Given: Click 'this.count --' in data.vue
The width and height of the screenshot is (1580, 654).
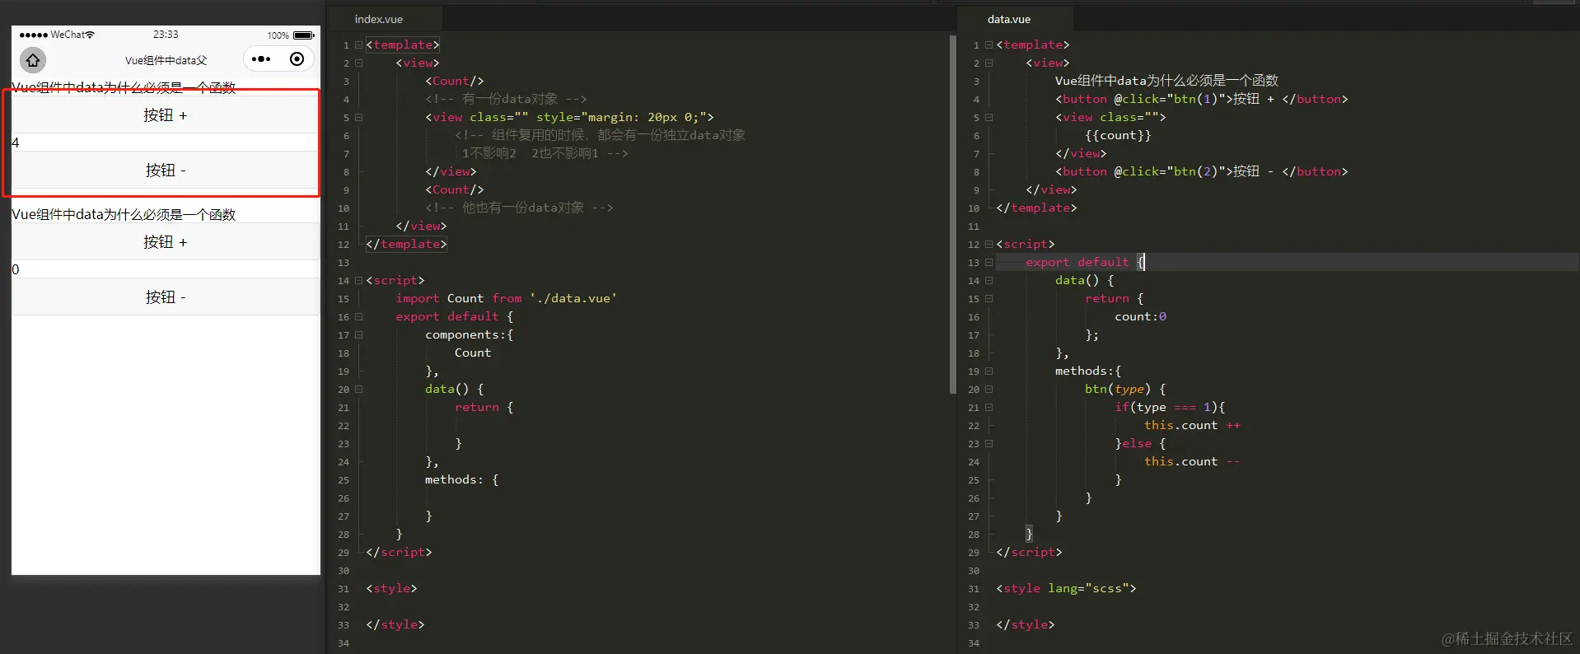Looking at the screenshot, I should coord(1192,461).
